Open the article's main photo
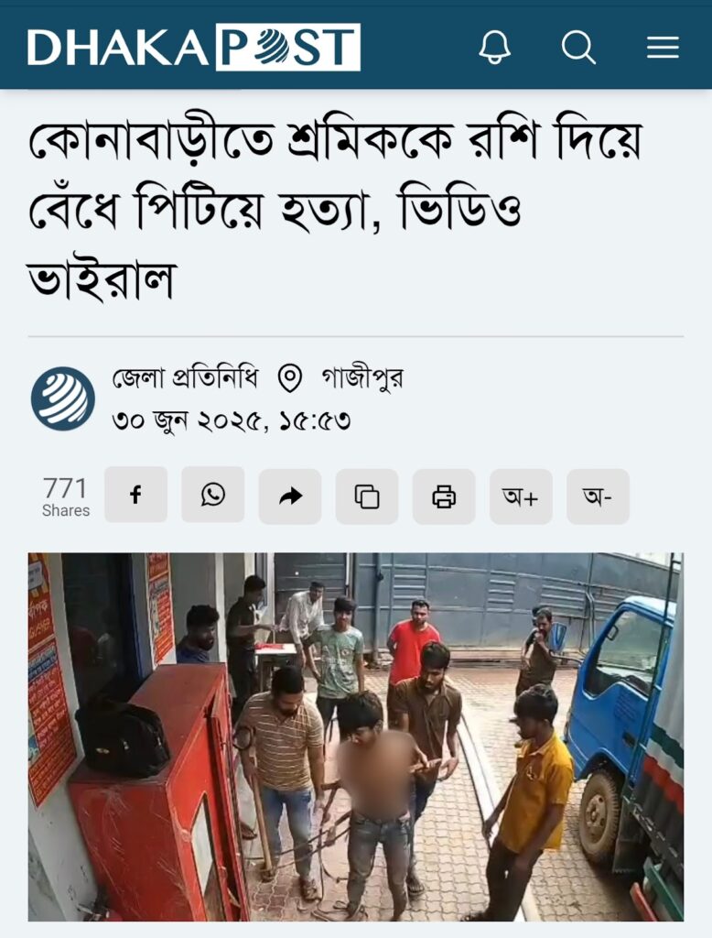Viewport: 712px width, 938px height. (356, 737)
